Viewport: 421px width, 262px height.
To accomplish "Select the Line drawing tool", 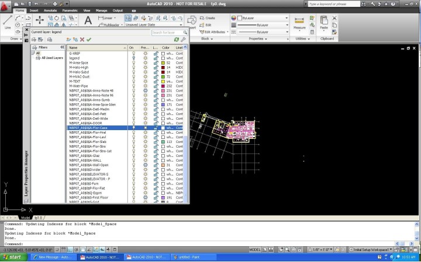I will [x=8, y=22].
